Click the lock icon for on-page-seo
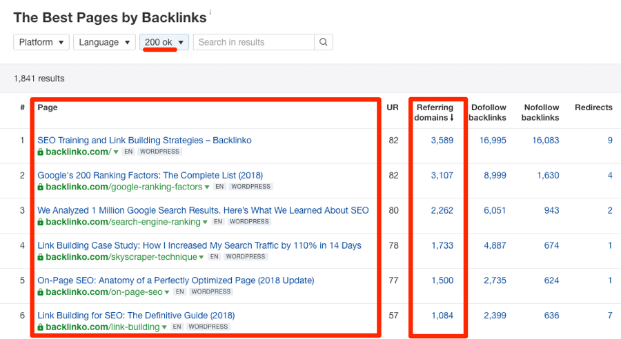Viewport: 621px width, 339px height. coord(41,292)
